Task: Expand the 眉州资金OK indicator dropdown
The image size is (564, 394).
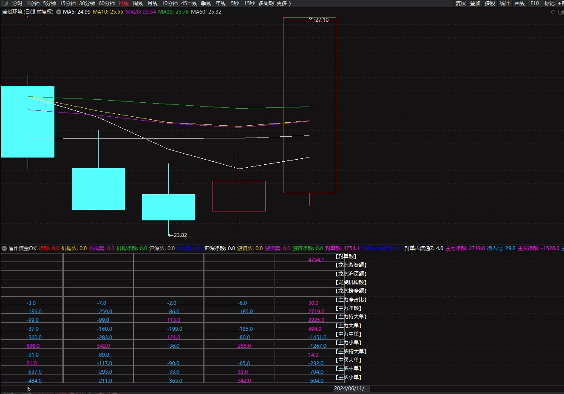Action: pyautogui.click(x=4, y=248)
